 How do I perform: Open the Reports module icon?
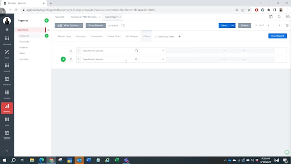click(7, 108)
